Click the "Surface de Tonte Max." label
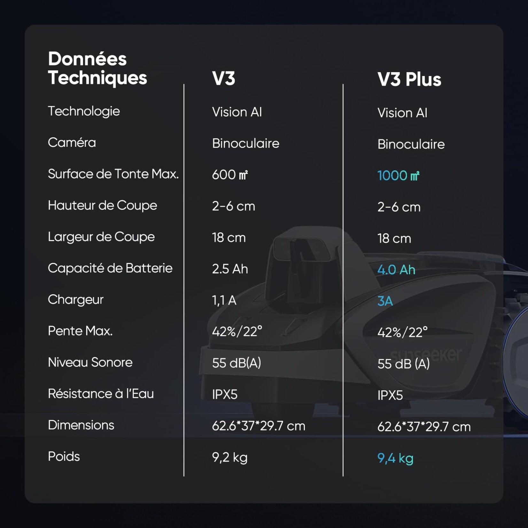528x528 pixels. click(x=113, y=174)
